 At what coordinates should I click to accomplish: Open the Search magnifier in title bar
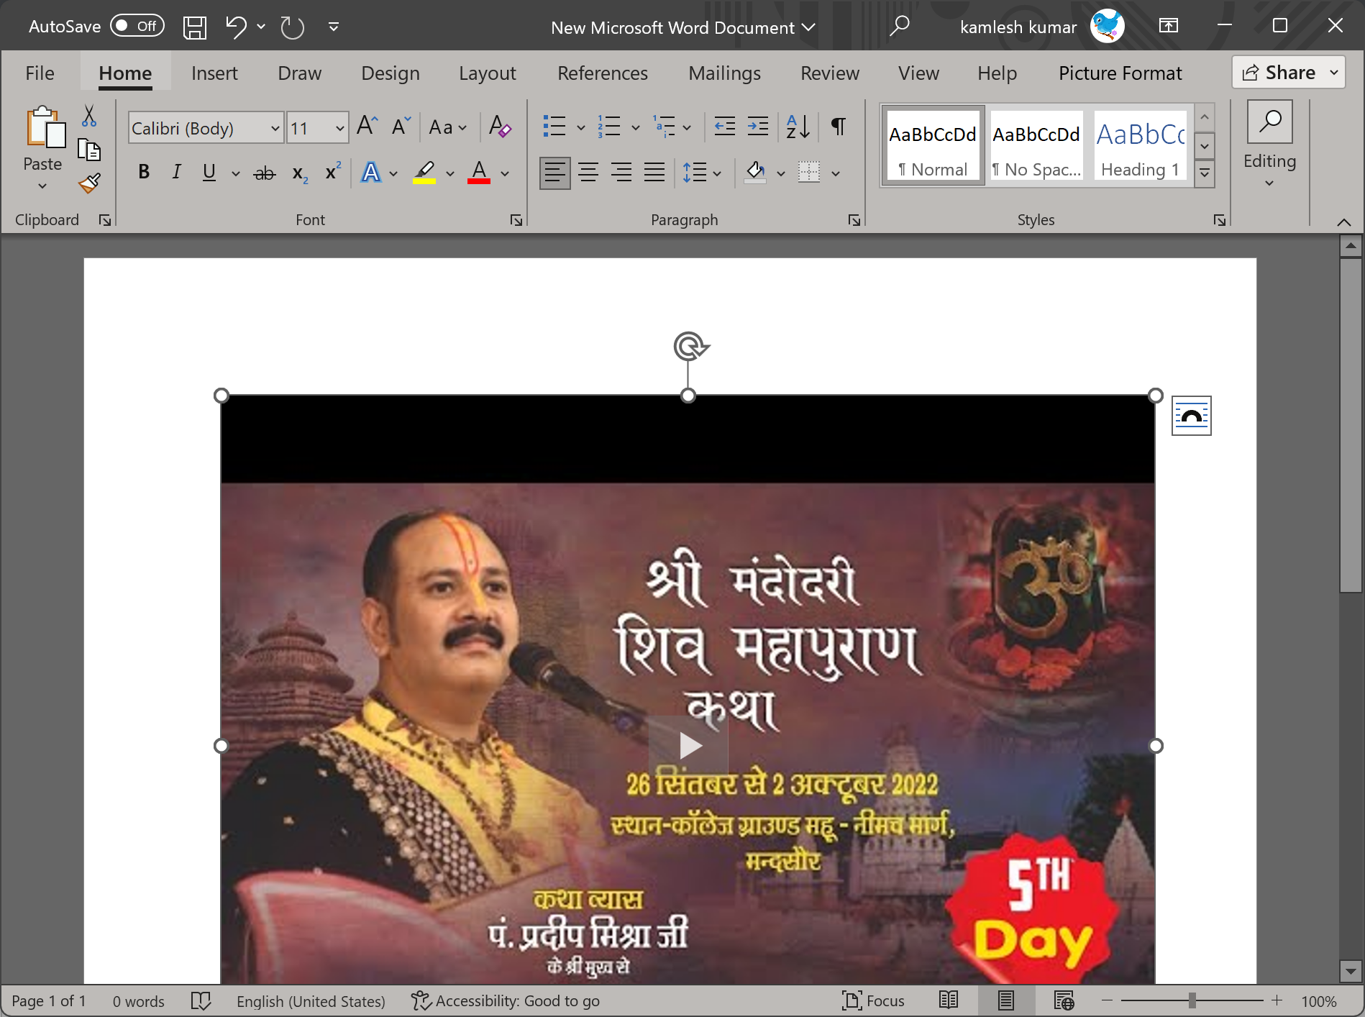coord(899,27)
